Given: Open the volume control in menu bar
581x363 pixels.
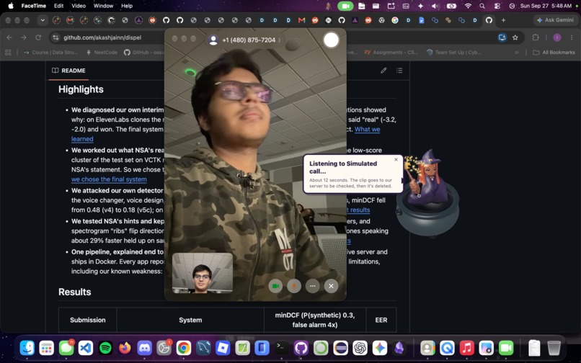Looking at the screenshot, I should tap(435, 6).
